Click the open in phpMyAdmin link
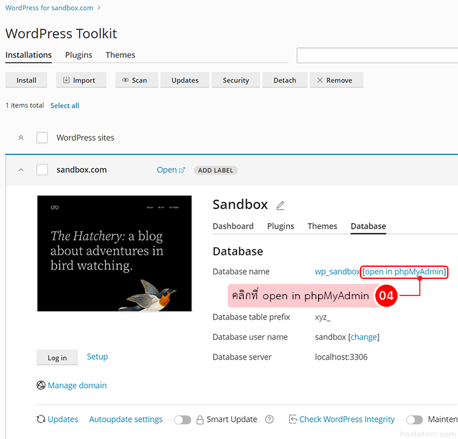 [405, 272]
